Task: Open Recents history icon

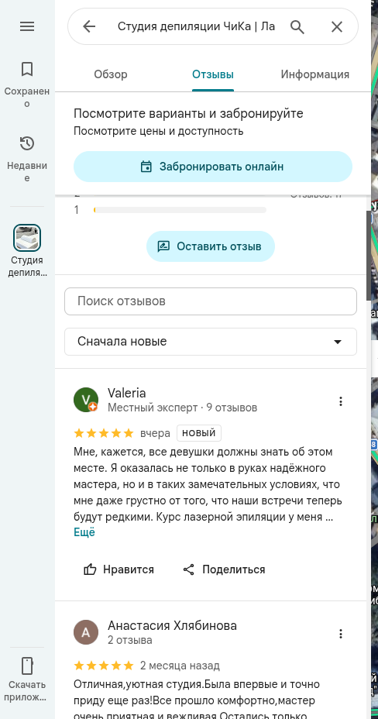Action: click(27, 143)
